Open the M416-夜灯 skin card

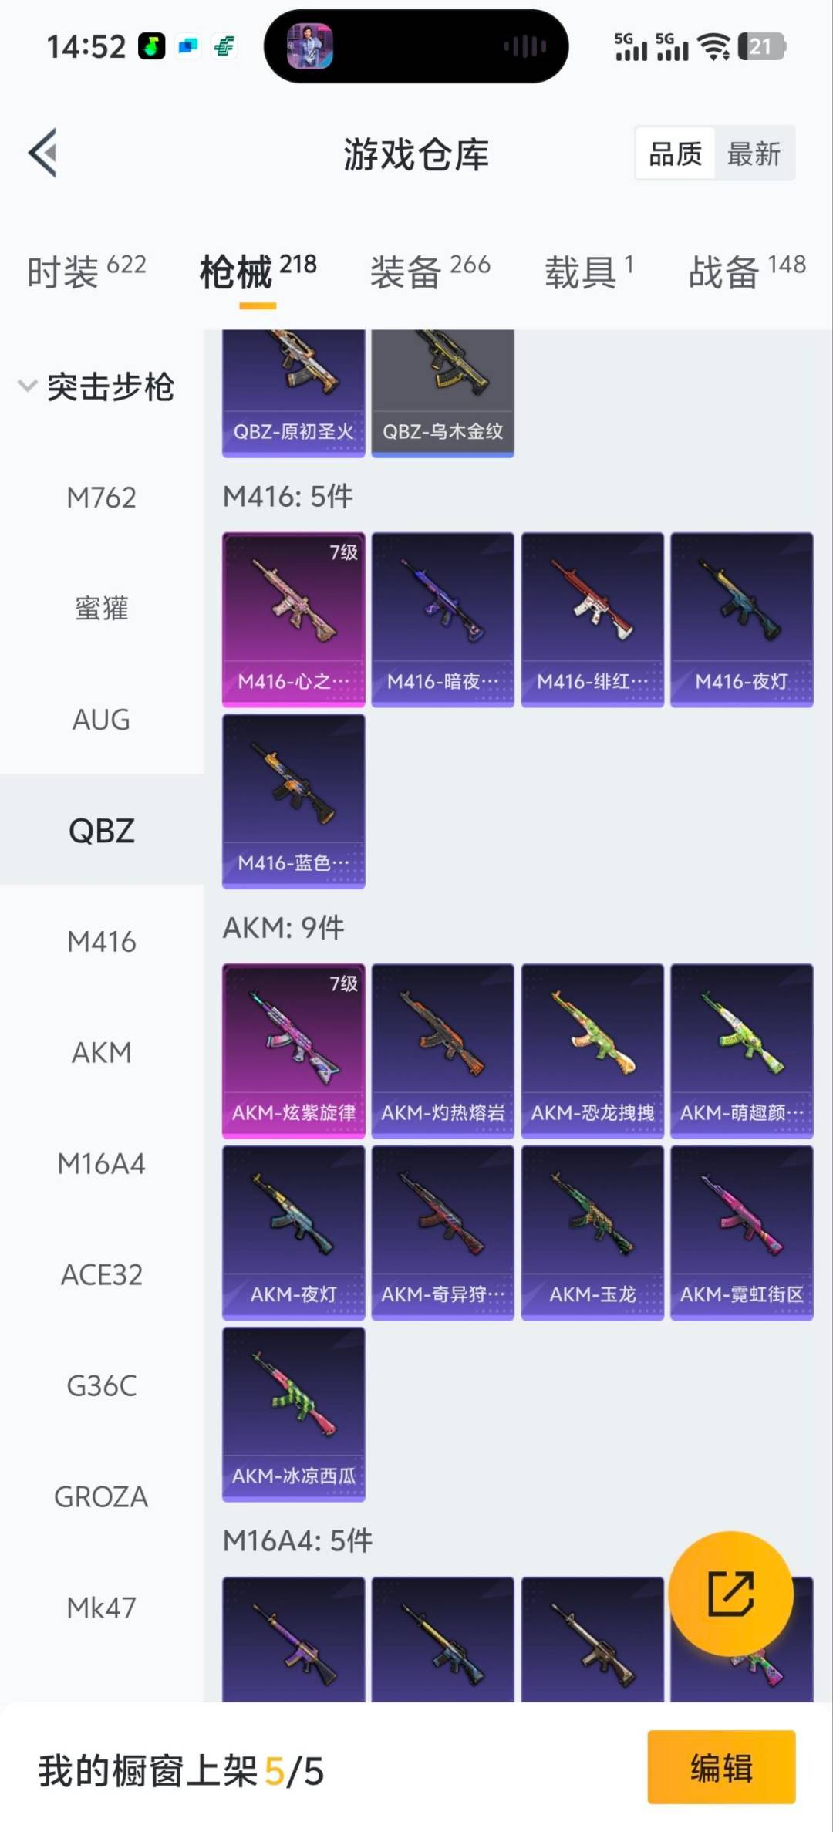click(741, 619)
